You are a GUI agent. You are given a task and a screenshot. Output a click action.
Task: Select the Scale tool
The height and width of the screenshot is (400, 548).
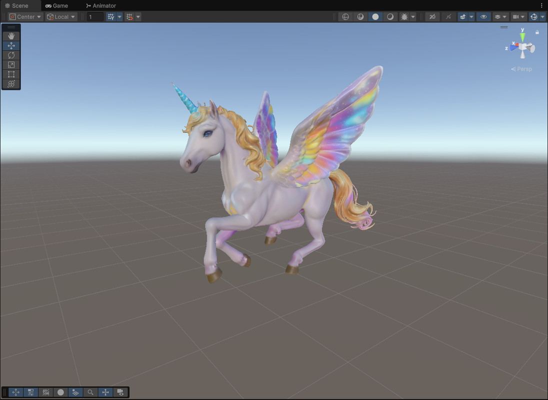10,64
